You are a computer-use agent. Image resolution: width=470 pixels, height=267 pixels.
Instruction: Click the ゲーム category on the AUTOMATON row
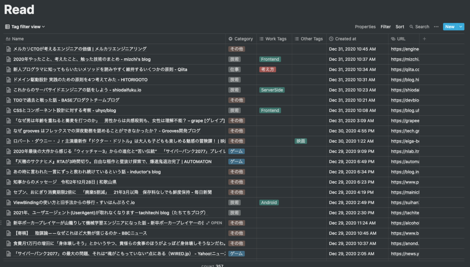pos(237,162)
